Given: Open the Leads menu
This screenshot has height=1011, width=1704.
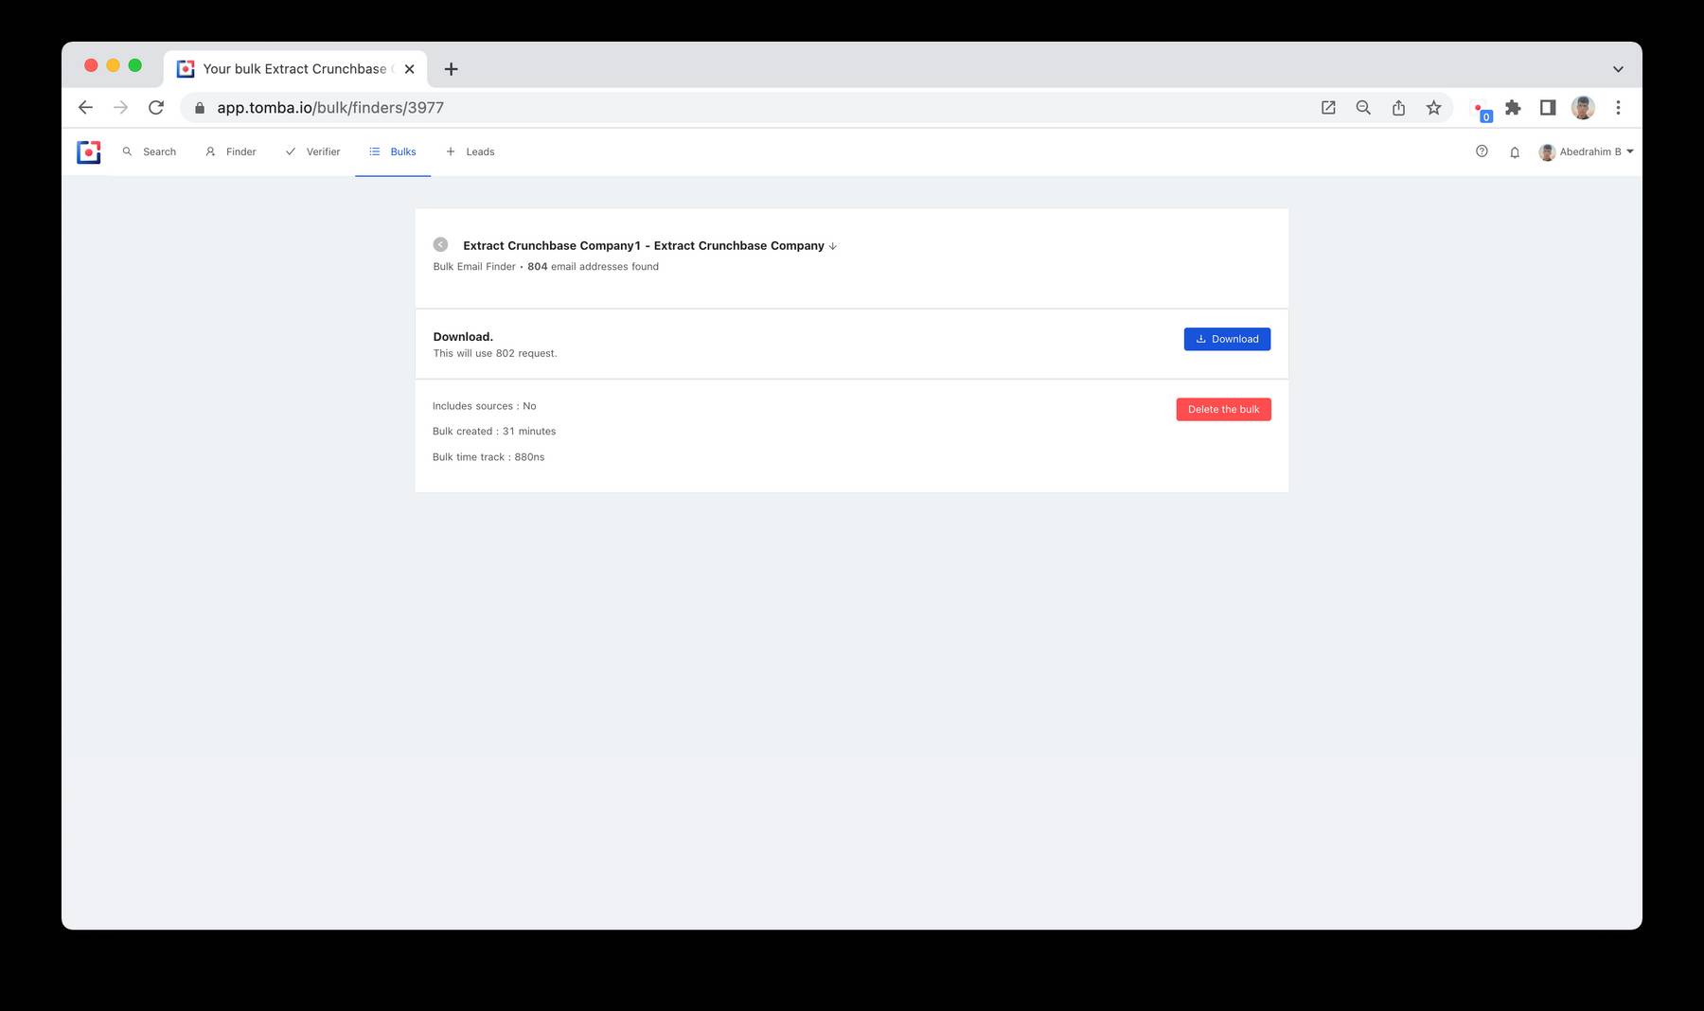Looking at the screenshot, I should 470,151.
